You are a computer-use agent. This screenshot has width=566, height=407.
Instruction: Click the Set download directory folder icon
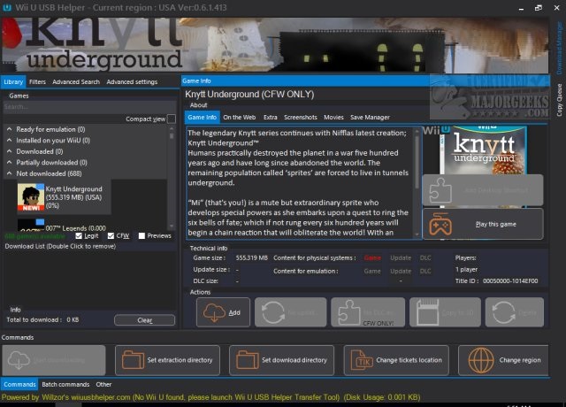(247, 361)
